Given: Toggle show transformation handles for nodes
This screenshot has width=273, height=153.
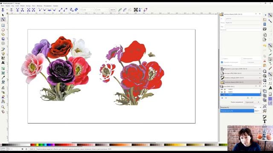Looking at the screenshot, I should (x=136, y=10).
